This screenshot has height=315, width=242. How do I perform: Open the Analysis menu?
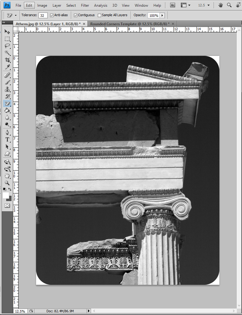100,5
